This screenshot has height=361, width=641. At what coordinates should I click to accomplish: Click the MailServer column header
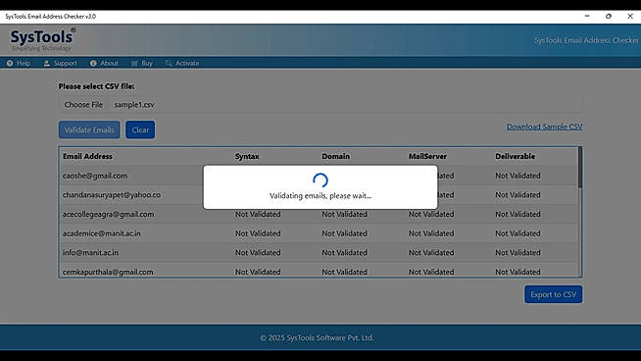[427, 156]
